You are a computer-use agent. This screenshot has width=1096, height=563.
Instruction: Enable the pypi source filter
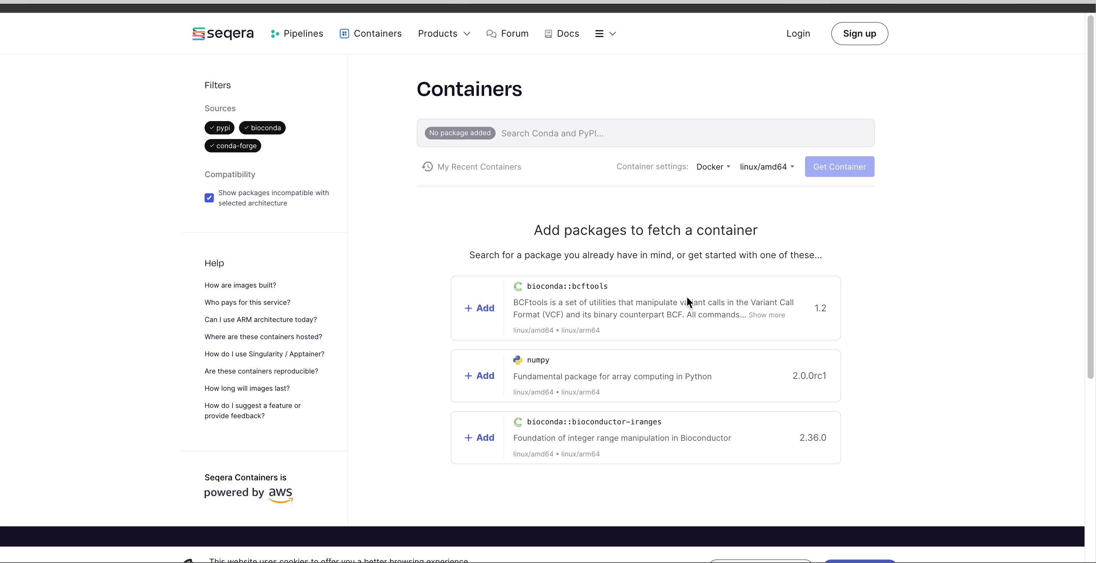coord(219,128)
